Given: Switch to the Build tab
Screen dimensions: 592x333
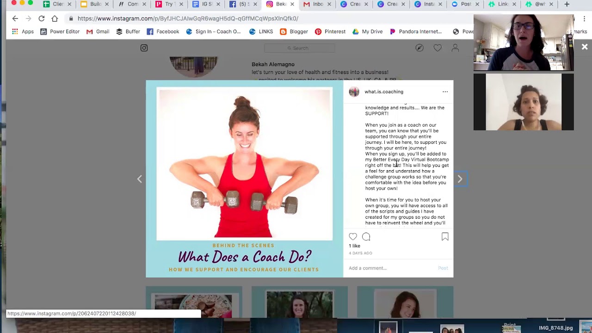Looking at the screenshot, I should tap(94, 4).
